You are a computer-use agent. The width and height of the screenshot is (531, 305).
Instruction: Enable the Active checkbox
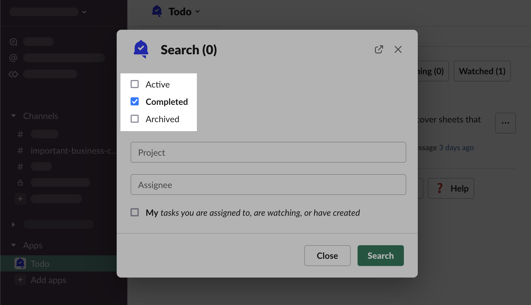pyautogui.click(x=135, y=84)
